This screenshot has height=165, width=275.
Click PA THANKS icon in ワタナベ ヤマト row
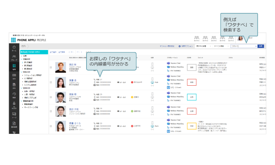coord(168,115)
